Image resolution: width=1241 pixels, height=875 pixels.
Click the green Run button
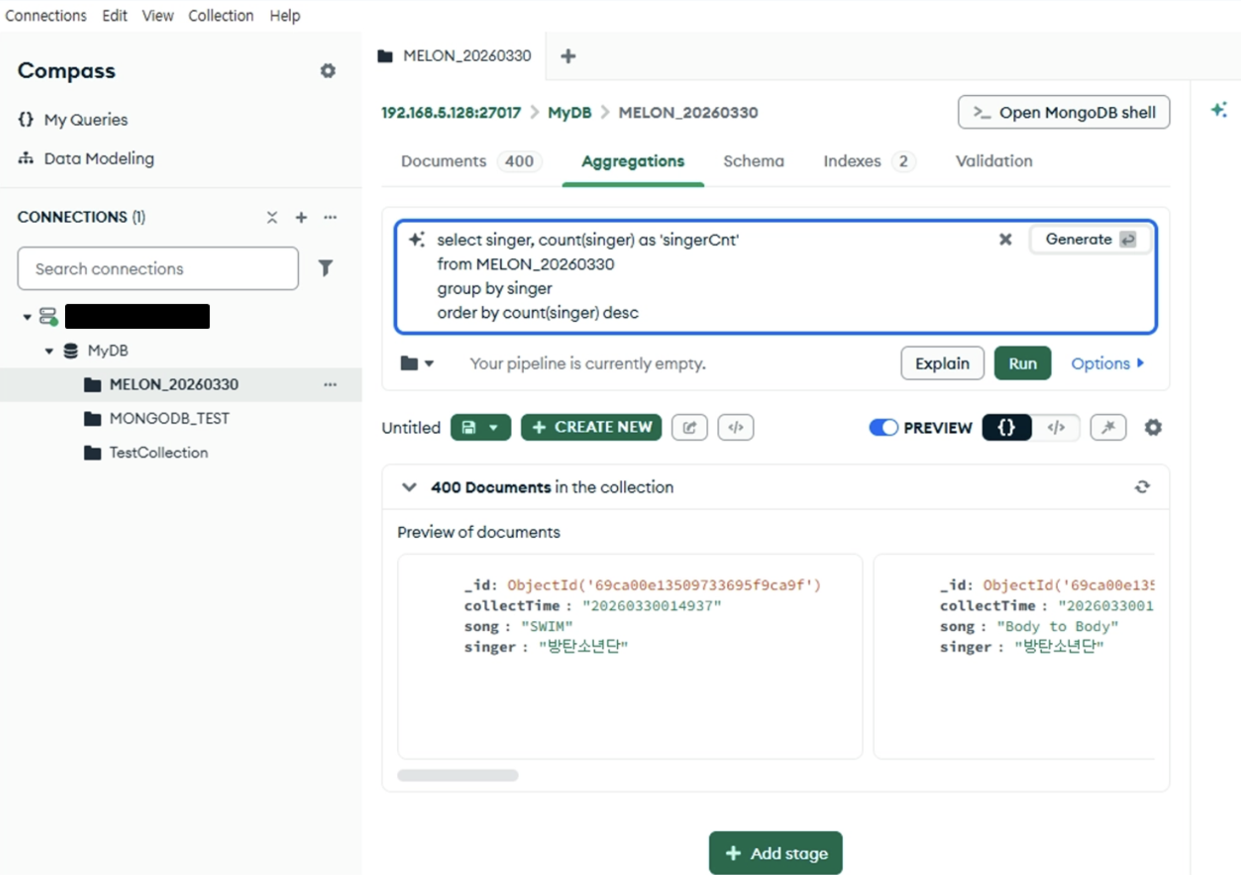click(x=1022, y=363)
